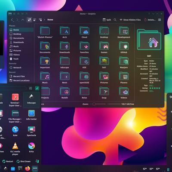Open the Favorites folder with star

coord(84,47)
